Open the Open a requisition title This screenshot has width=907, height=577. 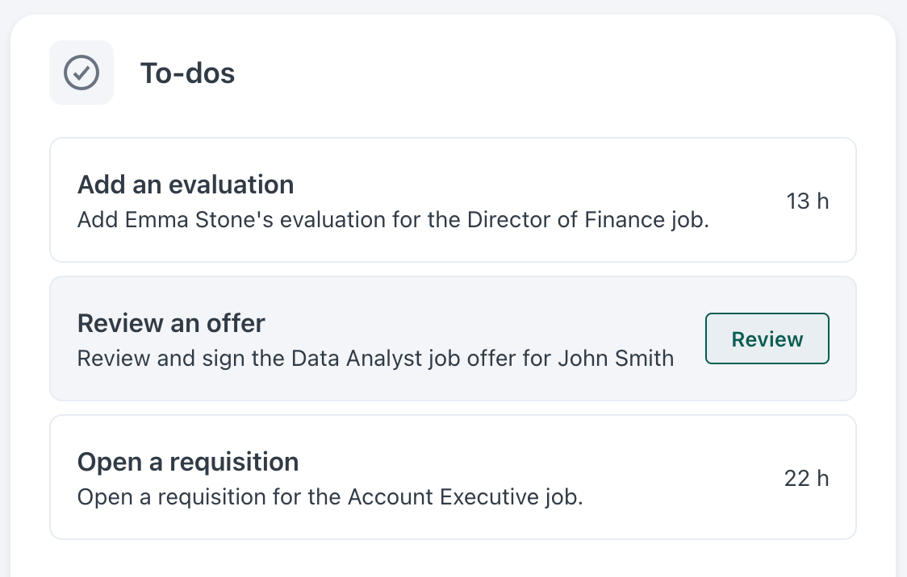pyautogui.click(x=188, y=462)
